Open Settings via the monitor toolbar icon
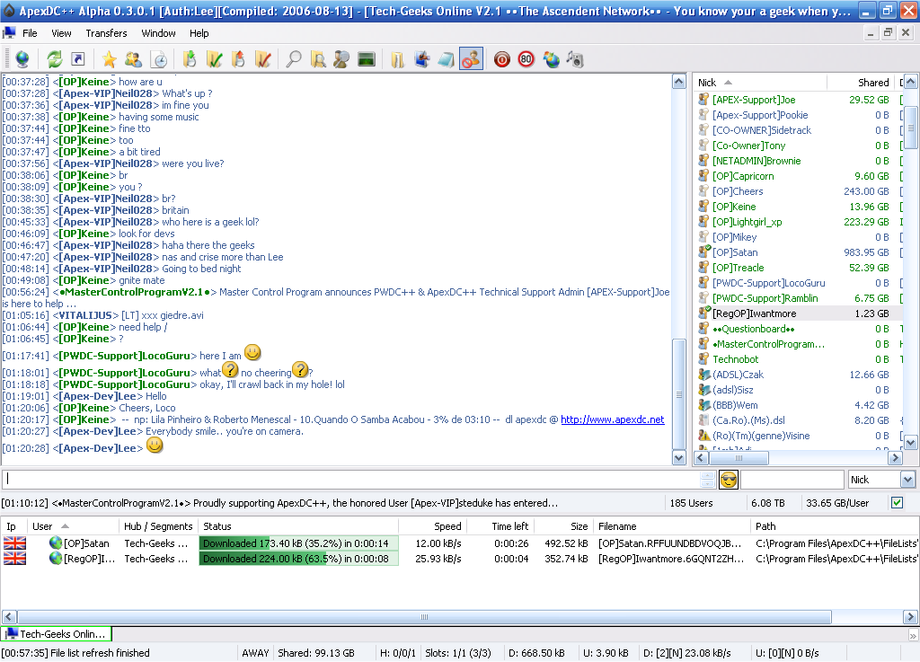Screen dimensions: 920x662 point(422,59)
